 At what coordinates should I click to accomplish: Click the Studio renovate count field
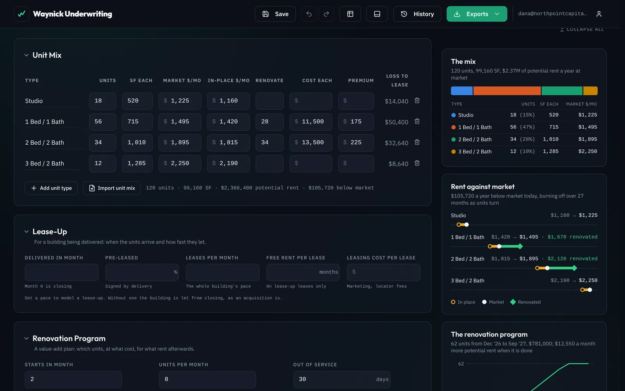270,101
